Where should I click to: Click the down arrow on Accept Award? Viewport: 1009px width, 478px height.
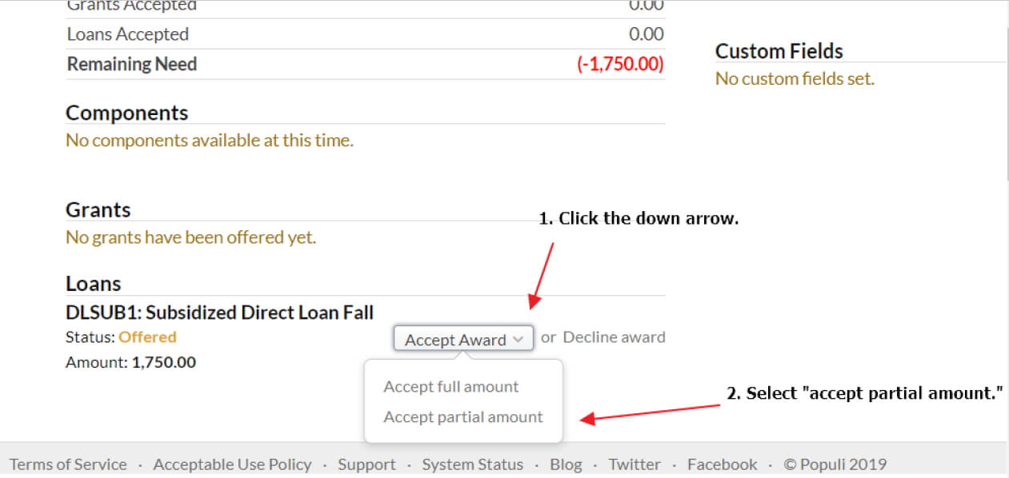[519, 339]
